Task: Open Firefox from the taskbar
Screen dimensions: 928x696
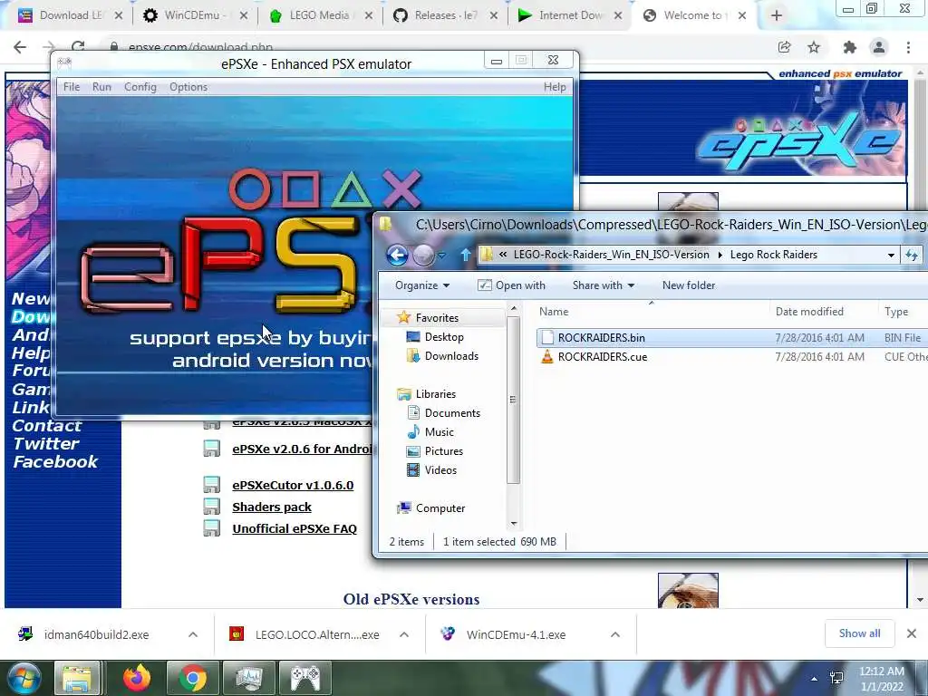Action: pos(137,678)
